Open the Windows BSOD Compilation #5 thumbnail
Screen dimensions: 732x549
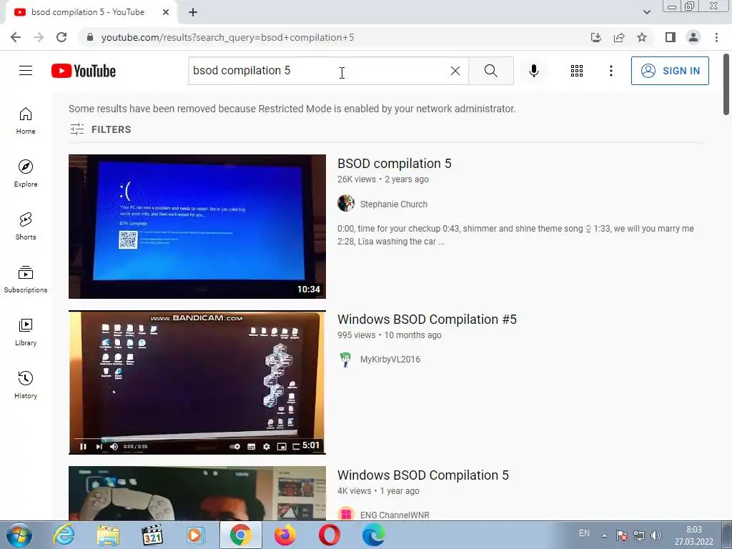197,382
